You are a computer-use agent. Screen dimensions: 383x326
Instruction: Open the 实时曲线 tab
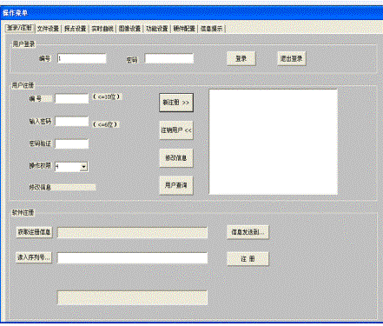(102, 29)
